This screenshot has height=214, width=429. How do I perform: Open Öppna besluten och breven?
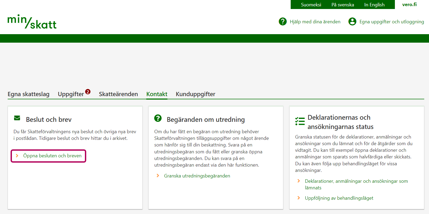52,156
